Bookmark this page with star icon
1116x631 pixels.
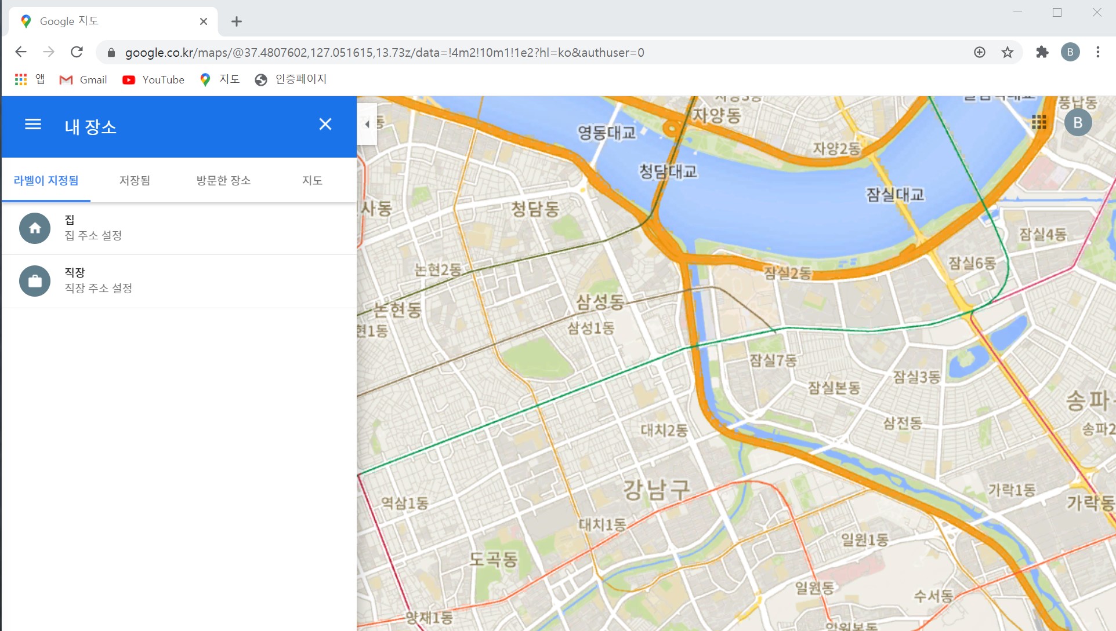pyautogui.click(x=1008, y=53)
